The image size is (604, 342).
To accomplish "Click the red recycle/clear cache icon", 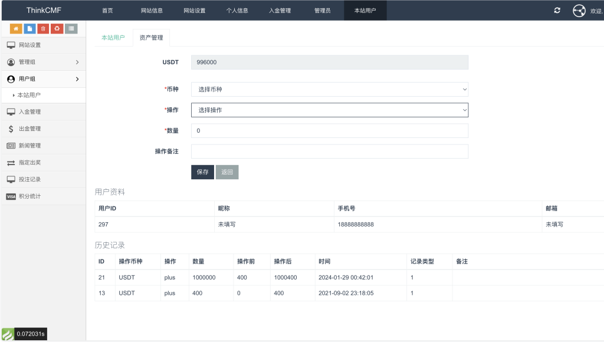I will [x=57, y=28].
